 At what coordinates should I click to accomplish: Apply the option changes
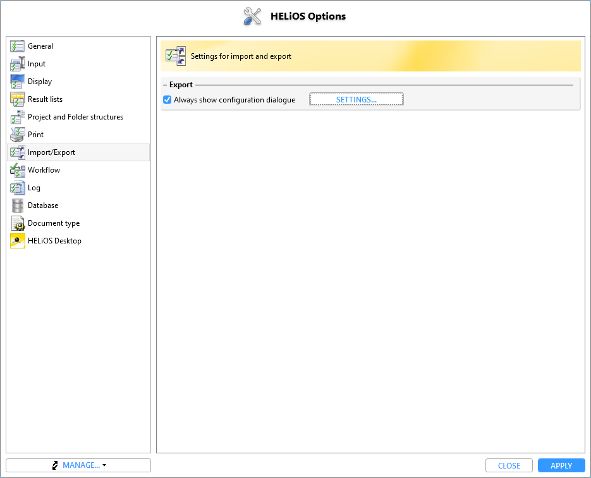[561, 465]
